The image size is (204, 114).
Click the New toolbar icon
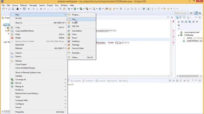[4, 9]
